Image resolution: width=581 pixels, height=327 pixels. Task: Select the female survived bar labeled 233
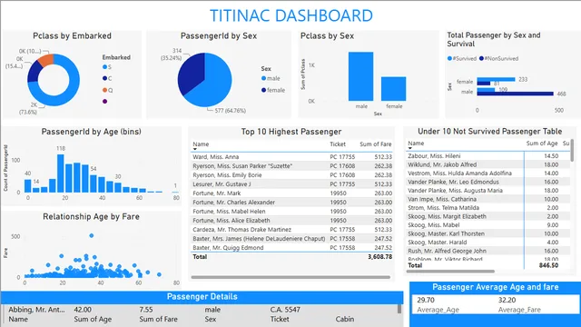(496, 79)
